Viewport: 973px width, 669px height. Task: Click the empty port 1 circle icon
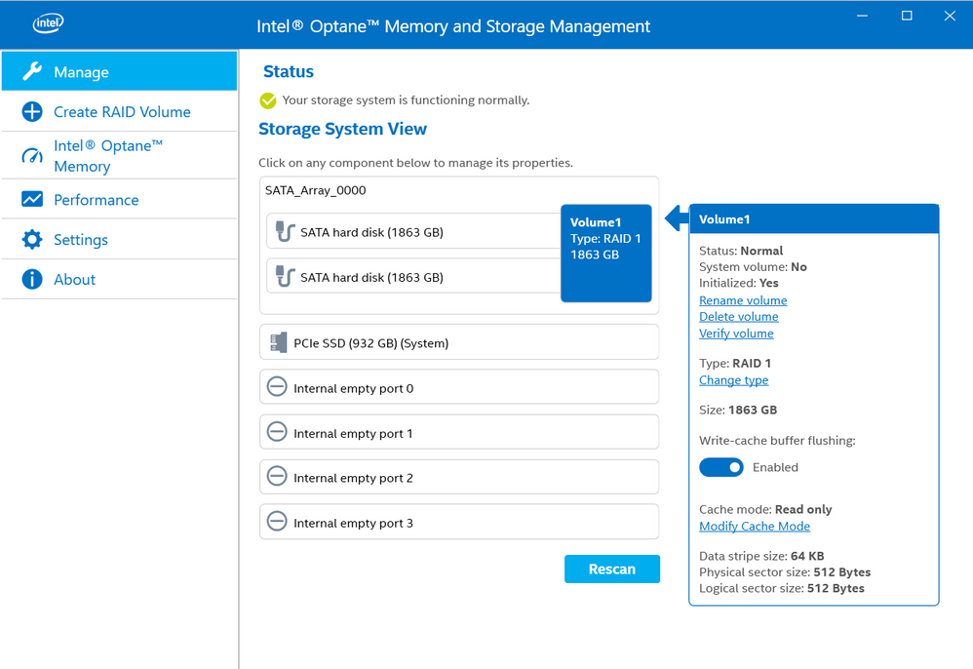(277, 431)
